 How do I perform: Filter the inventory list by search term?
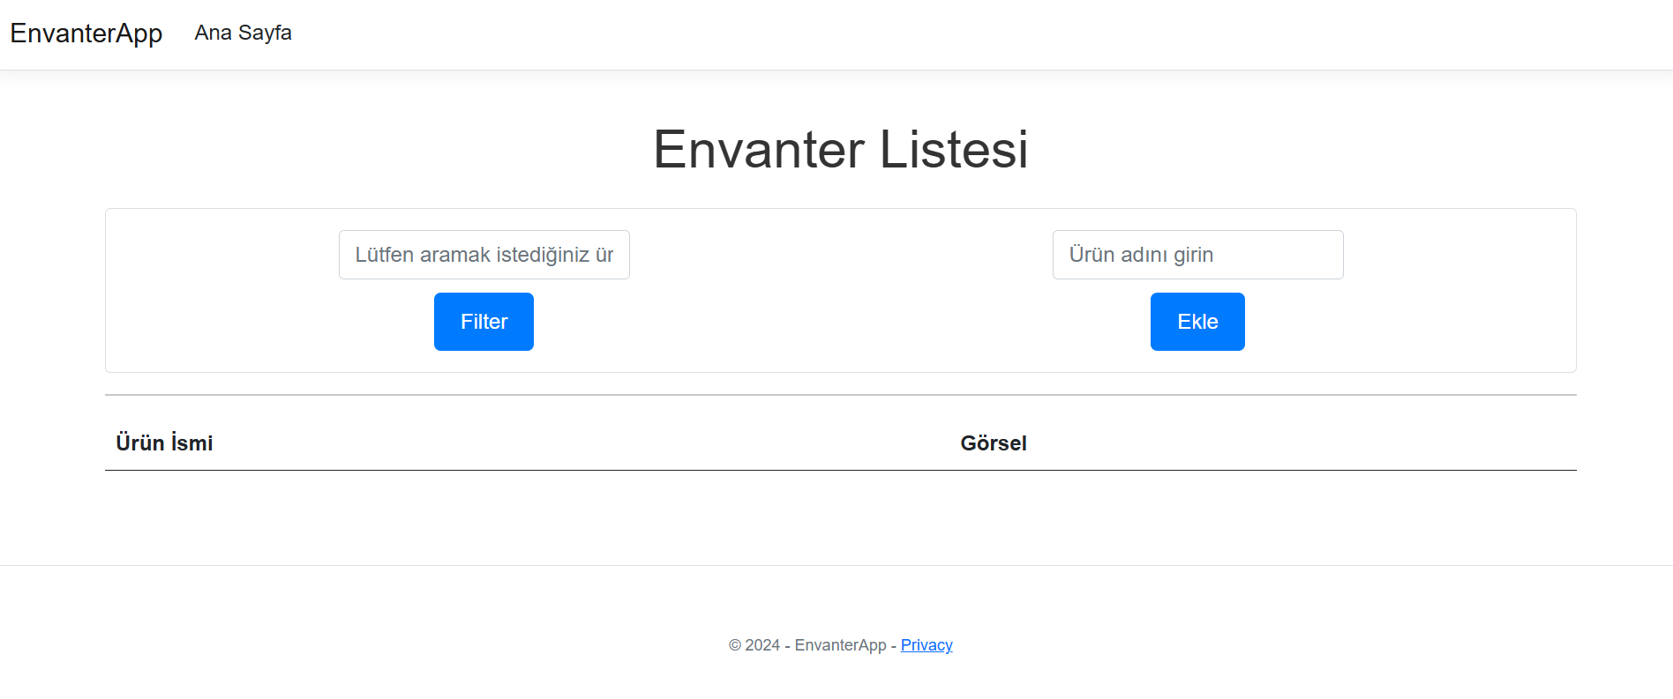coord(484,322)
